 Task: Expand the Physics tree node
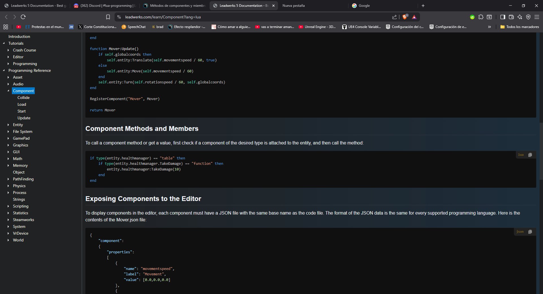(x=8, y=186)
